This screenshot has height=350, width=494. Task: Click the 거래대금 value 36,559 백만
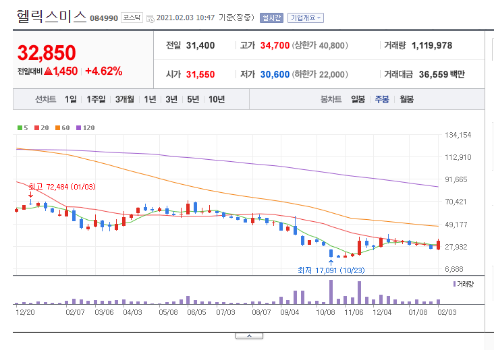coord(442,74)
